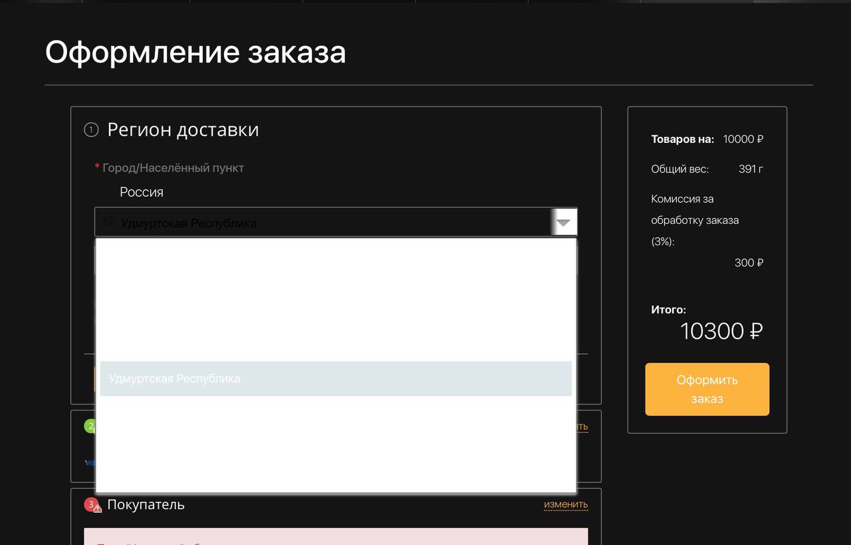Select 'Удмуртская Республика' from the dropdown list
851x545 pixels.
click(x=336, y=378)
